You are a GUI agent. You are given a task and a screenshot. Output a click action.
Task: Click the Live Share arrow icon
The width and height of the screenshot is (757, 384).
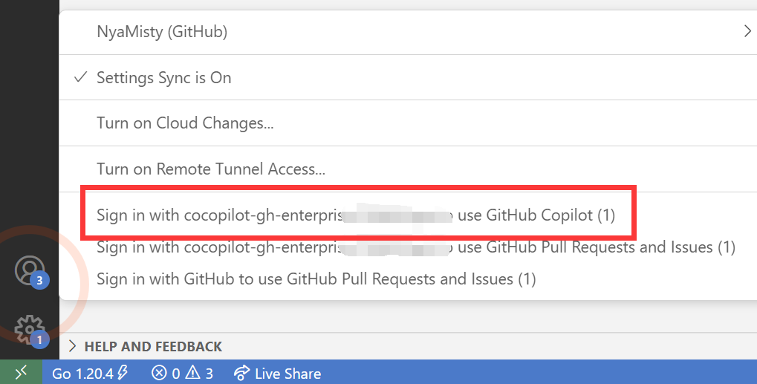(x=241, y=373)
